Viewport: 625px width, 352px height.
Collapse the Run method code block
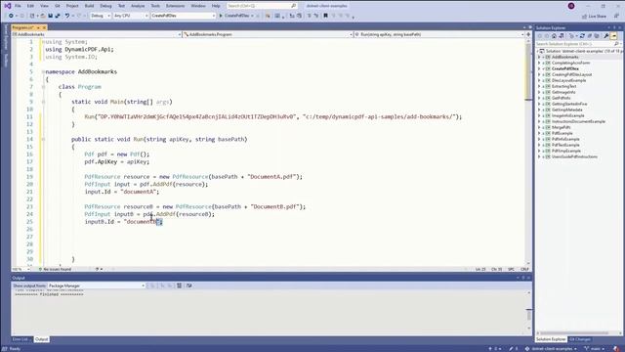click(x=43, y=139)
